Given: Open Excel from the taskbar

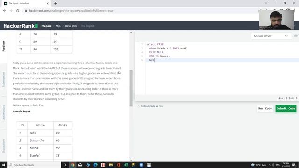Looking at the screenshot, I should [126, 165].
